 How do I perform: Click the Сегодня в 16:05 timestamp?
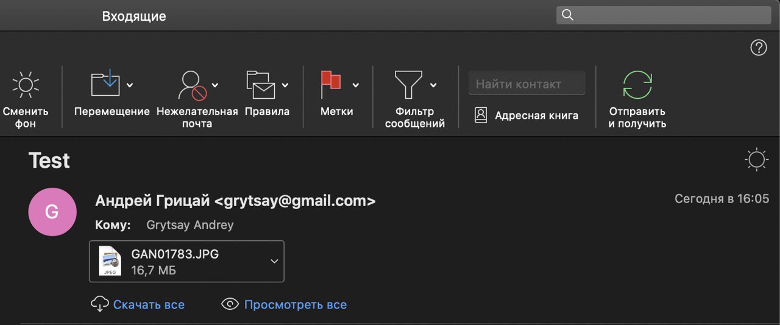coord(722,199)
